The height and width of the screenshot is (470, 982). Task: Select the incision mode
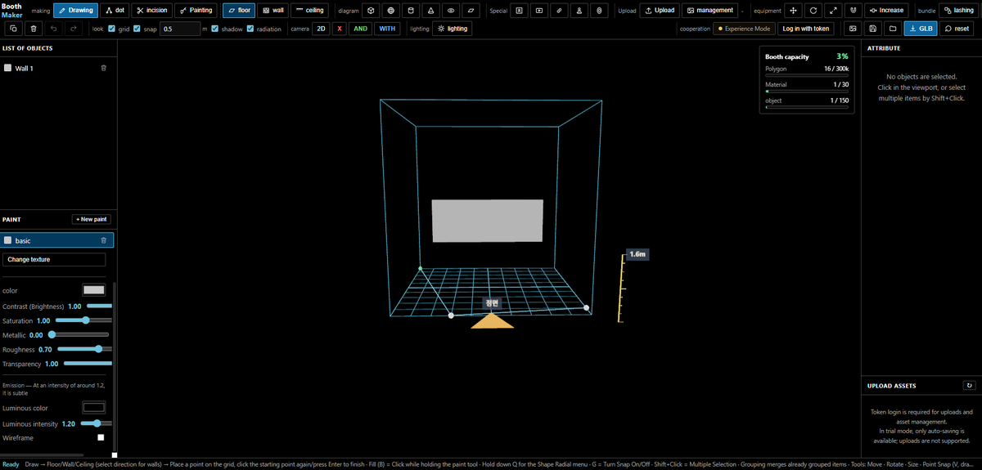click(x=152, y=11)
